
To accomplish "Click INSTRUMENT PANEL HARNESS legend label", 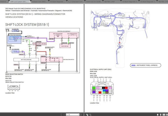I will point(147,65).
